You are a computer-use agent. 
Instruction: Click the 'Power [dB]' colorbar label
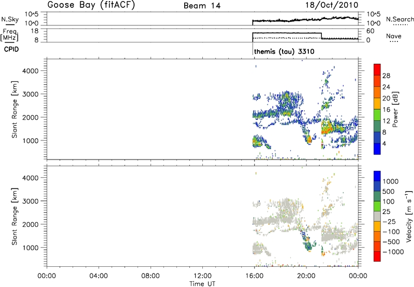tap(395, 109)
